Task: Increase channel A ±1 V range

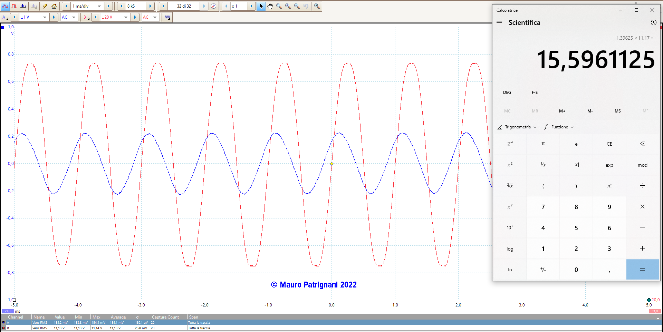Action: point(54,17)
